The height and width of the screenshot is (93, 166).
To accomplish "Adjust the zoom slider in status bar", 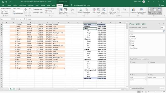I will [x=155, y=92].
